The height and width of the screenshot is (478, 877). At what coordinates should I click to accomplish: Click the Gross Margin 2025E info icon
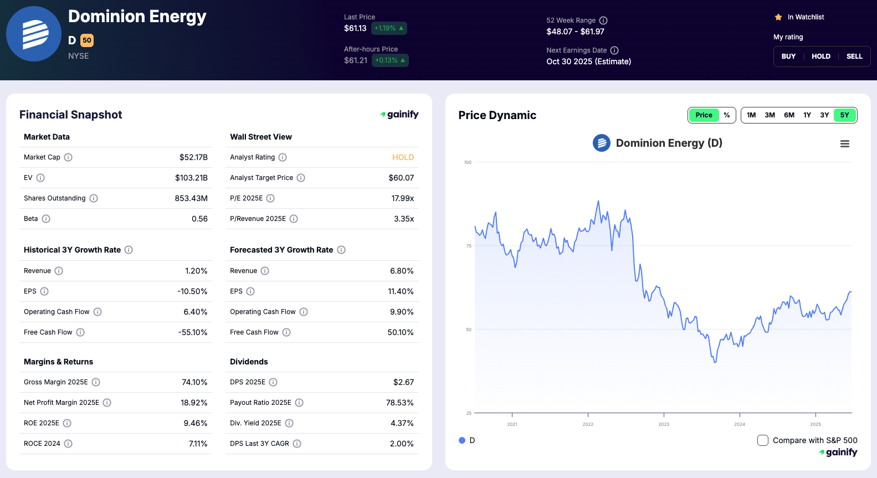[x=96, y=382]
